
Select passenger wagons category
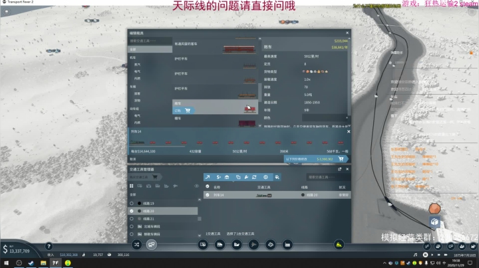coord(137,94)
